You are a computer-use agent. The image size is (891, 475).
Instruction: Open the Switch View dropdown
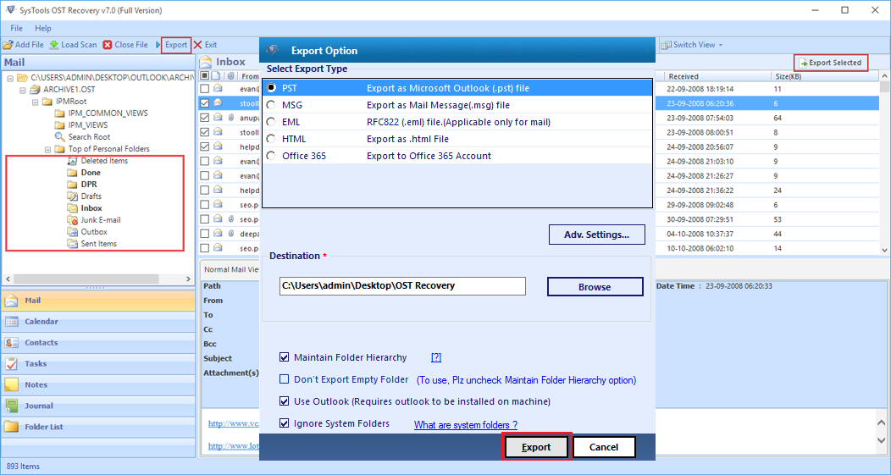click(692, 45)
